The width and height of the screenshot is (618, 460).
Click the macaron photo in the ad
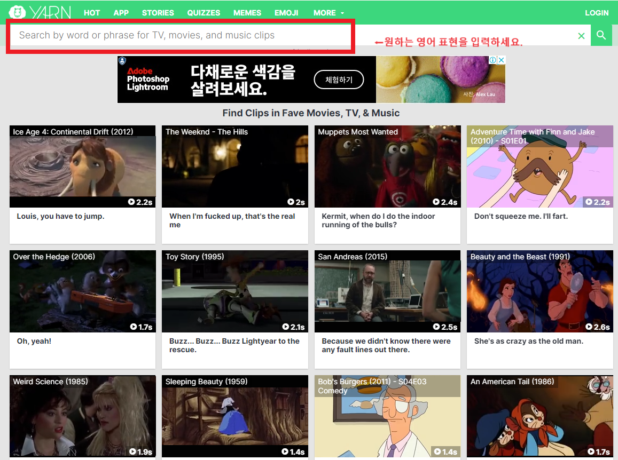pyautogui.click(x=441, y=80)
